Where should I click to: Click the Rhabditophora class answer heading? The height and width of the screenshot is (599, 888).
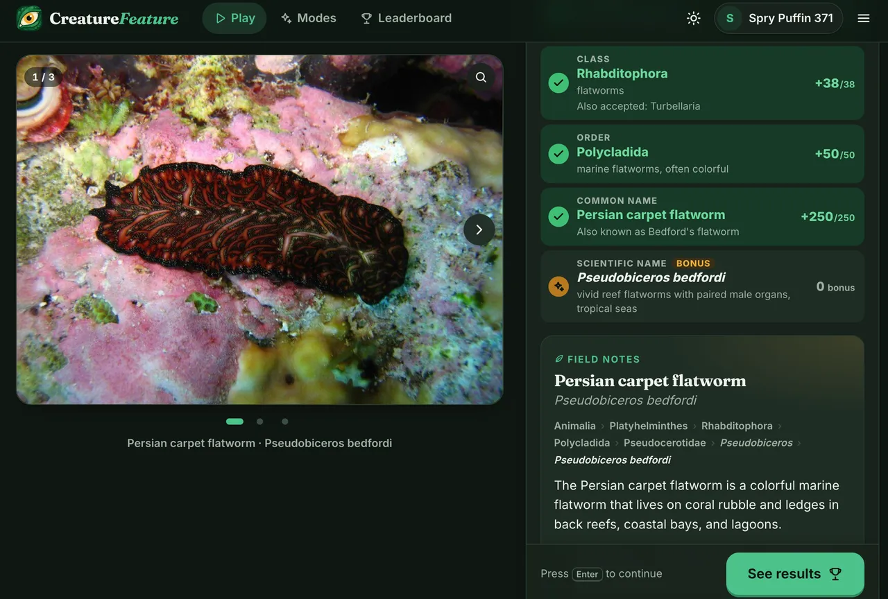coord(622,73)
